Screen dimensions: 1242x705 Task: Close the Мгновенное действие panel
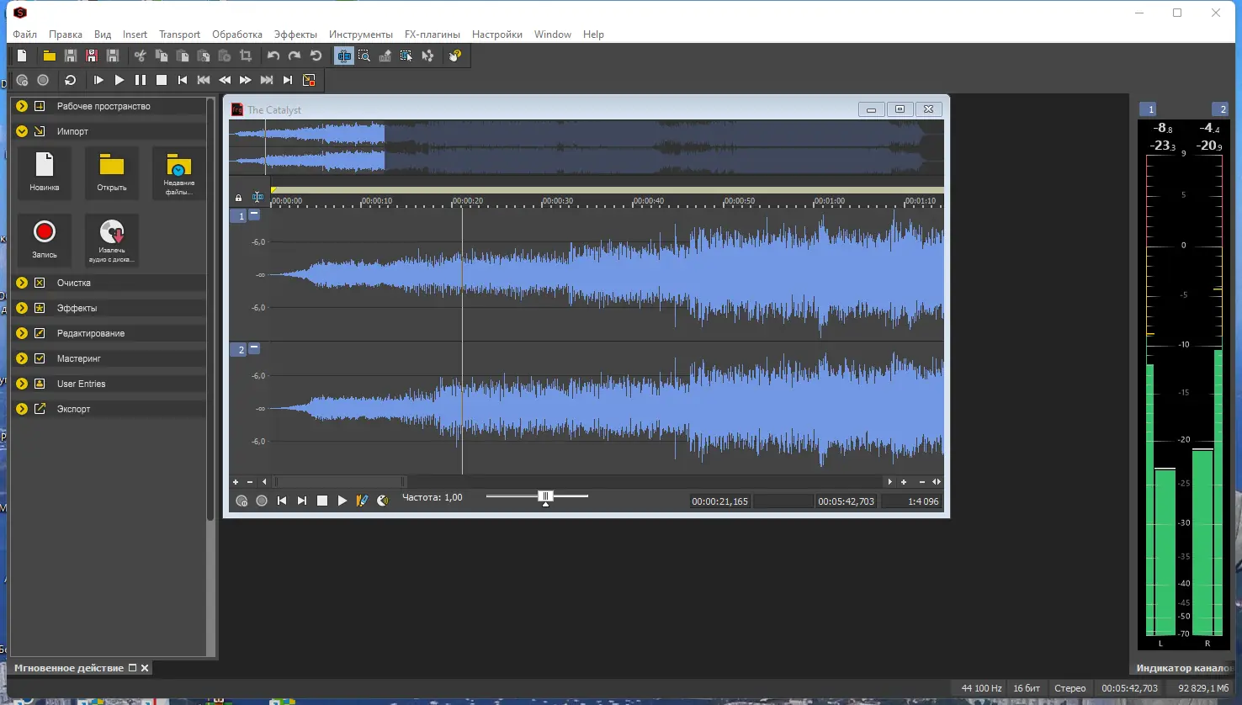click(145, 668)
